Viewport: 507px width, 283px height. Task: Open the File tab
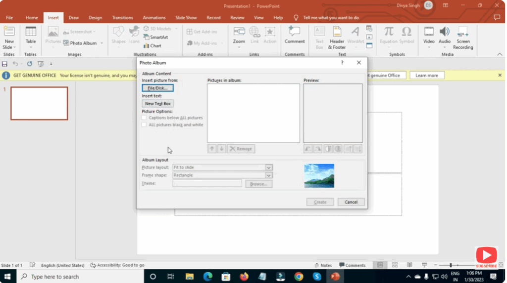(x=9, y=18)
